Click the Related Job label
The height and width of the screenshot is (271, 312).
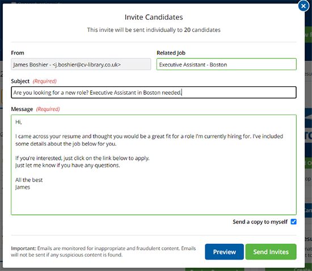point(171,53)
